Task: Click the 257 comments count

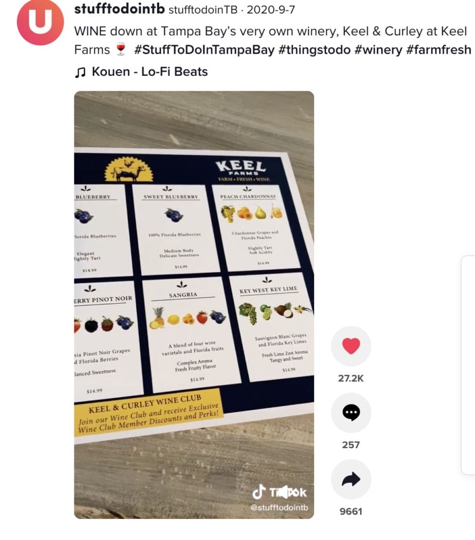Action: 351,445
